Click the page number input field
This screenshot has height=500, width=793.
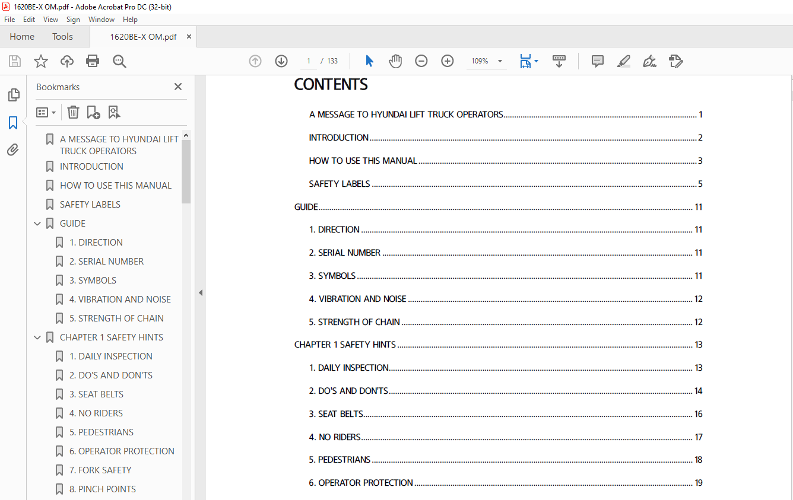tap(309, 61)
